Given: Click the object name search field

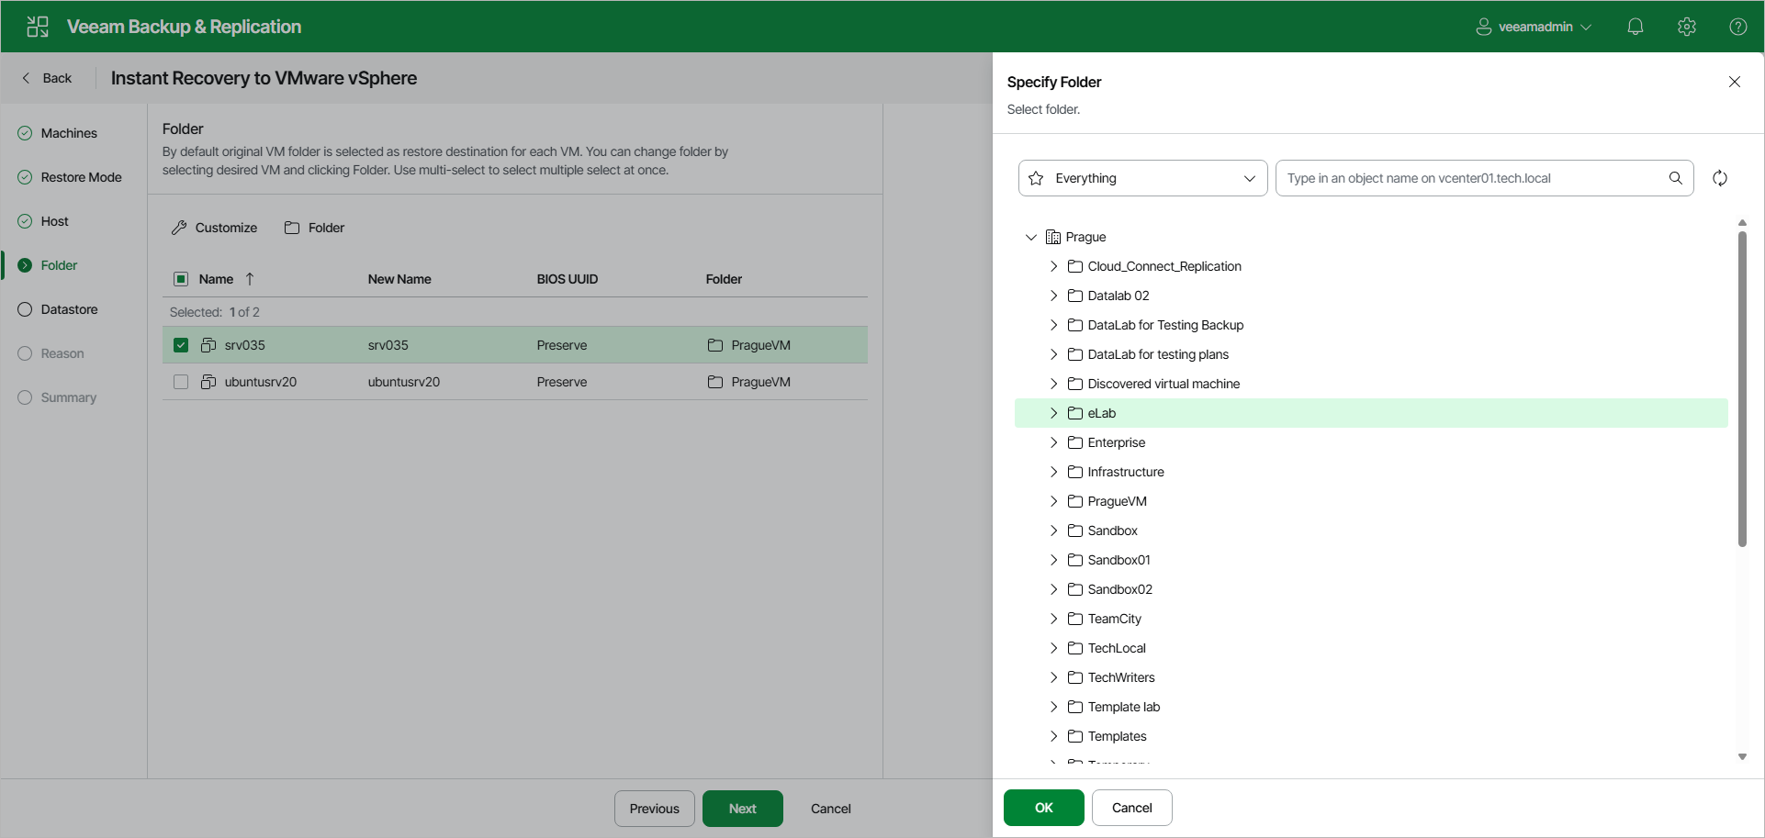Looking at the screenshot, I should [1474, 178].
